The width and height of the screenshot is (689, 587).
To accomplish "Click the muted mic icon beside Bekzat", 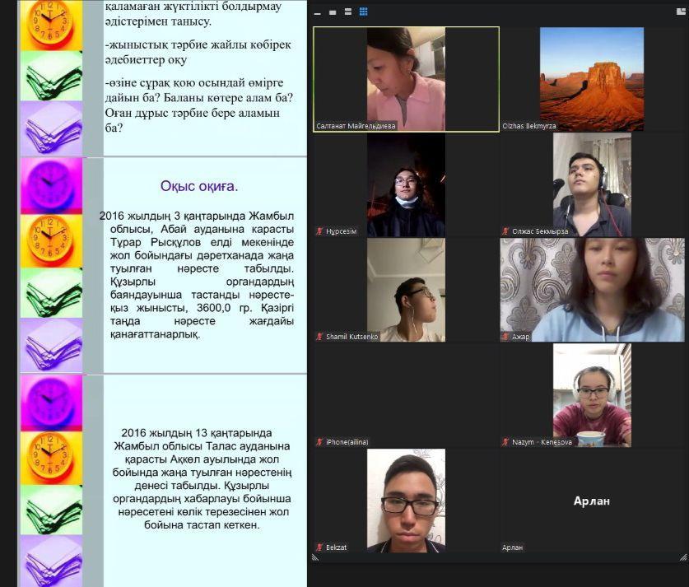I will [319, 547].
